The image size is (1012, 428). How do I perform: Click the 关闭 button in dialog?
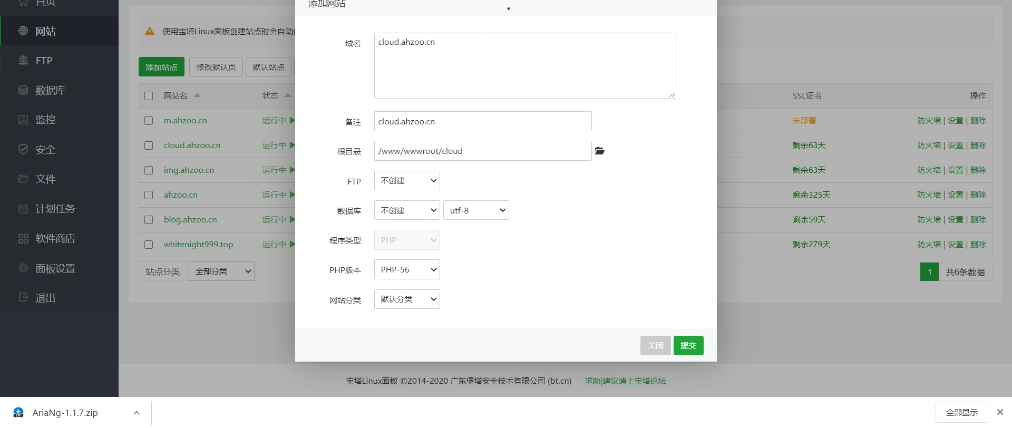[656, 345]
